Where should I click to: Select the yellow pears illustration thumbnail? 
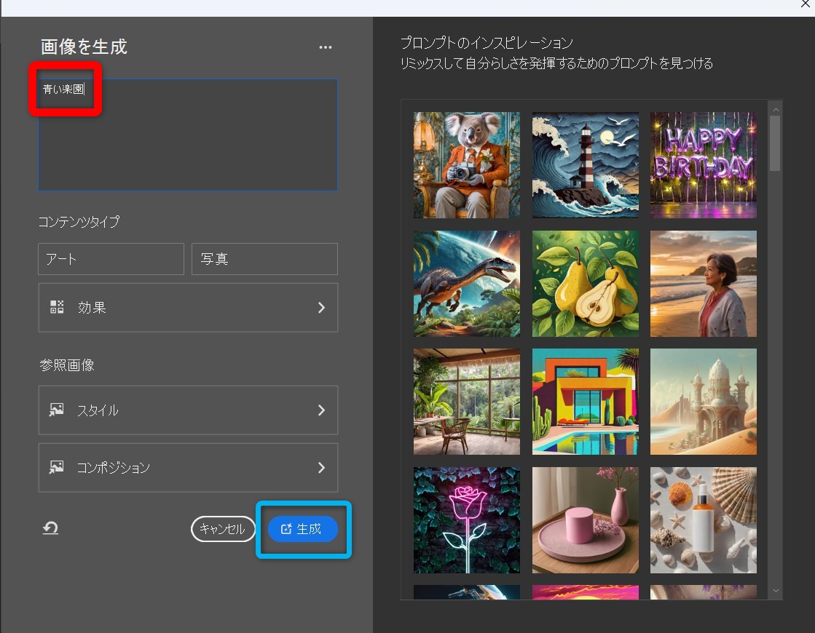coord(586,284)
